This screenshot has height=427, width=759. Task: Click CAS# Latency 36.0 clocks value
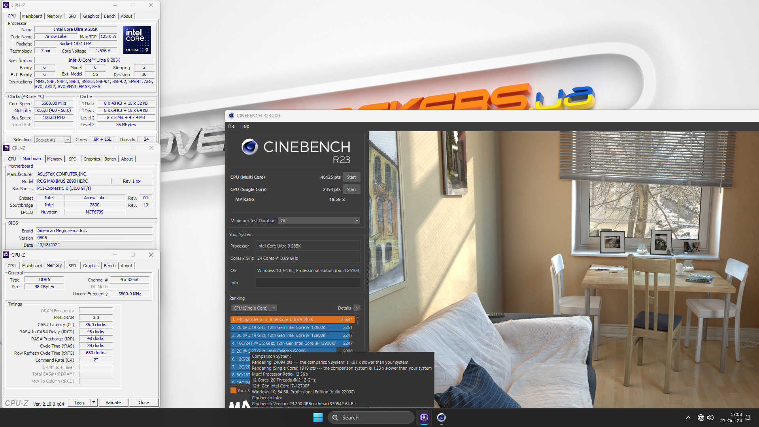tap(96, 325)
